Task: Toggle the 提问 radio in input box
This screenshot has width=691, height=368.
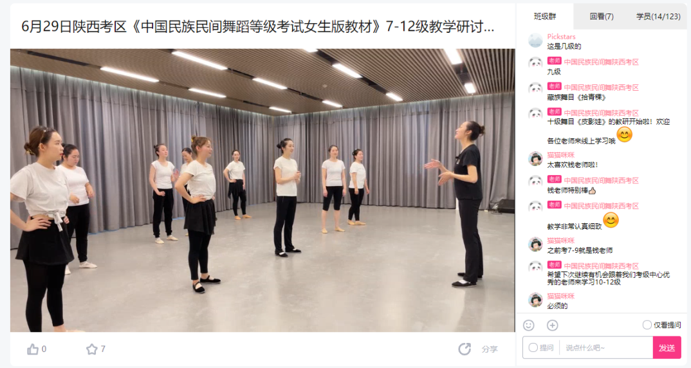Action: [533, 347]
